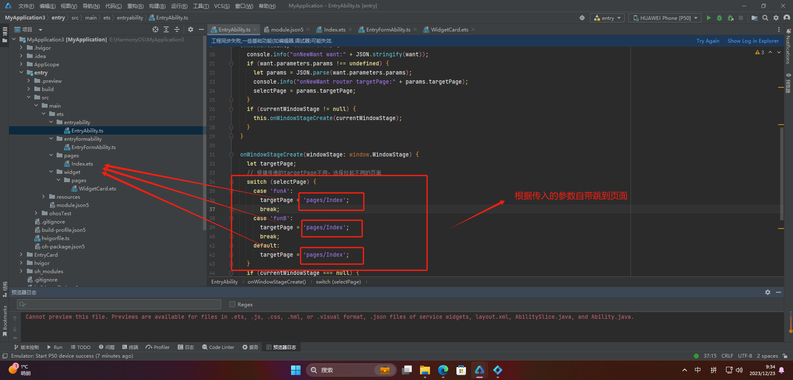The height and width of the screenshot is (380, 793).
Task: Jump to previous highlighted problem arrow
Action: [770, 52]
